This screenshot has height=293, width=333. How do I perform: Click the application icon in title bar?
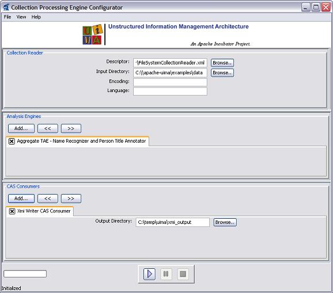point(6,7)
